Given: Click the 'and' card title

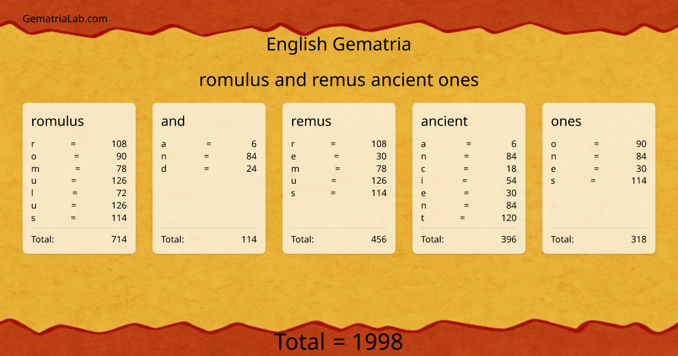Looking at the screenshot, I should point(173,121).
